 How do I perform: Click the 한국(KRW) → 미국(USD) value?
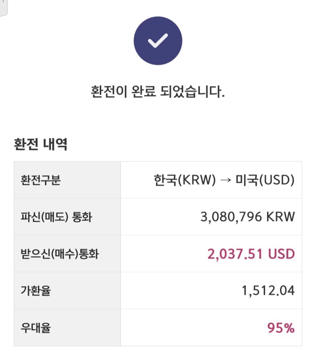(224, 180)
